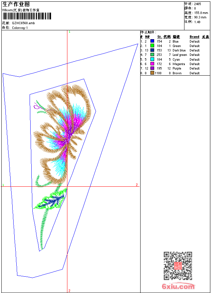Choose the Magenta color swatch
The image size is (211, 293).
click(x=152, y=64)
